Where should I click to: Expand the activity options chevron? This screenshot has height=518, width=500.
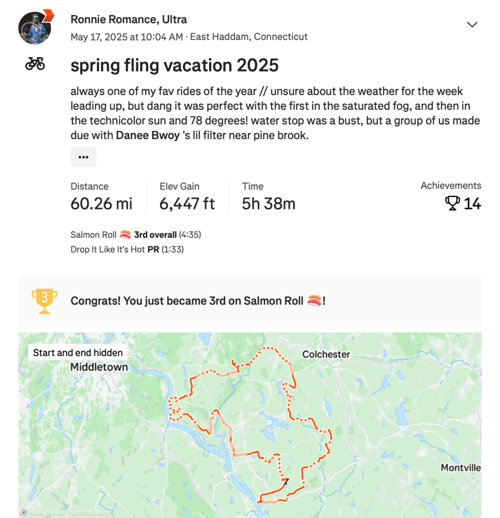[x=472, y=24]
